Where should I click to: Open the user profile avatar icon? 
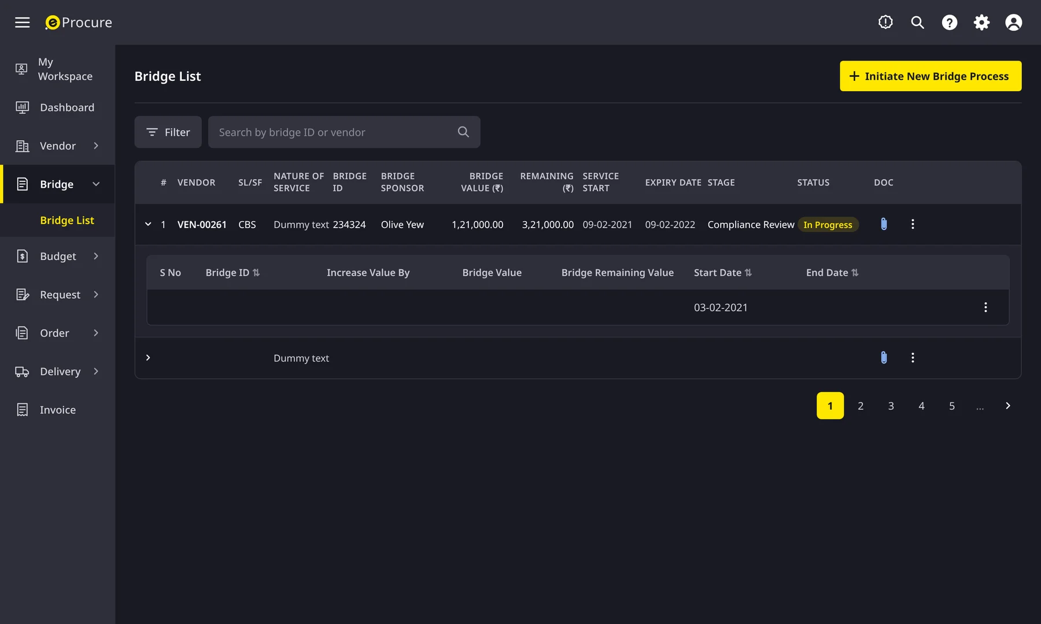coord(1014,23)
